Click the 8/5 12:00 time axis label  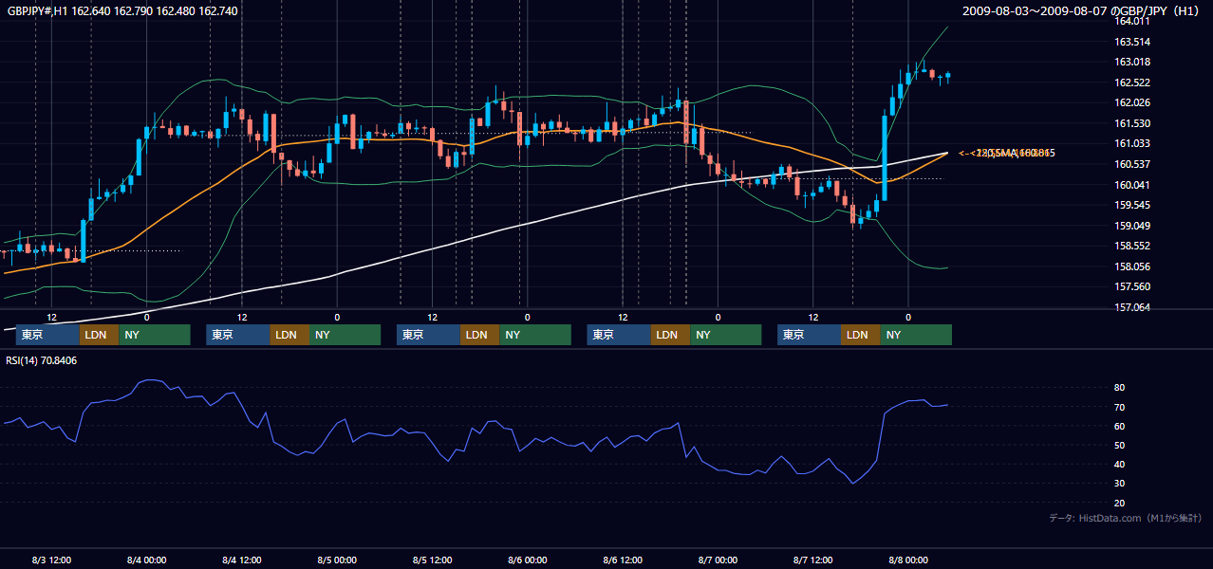tap(432, 560)
